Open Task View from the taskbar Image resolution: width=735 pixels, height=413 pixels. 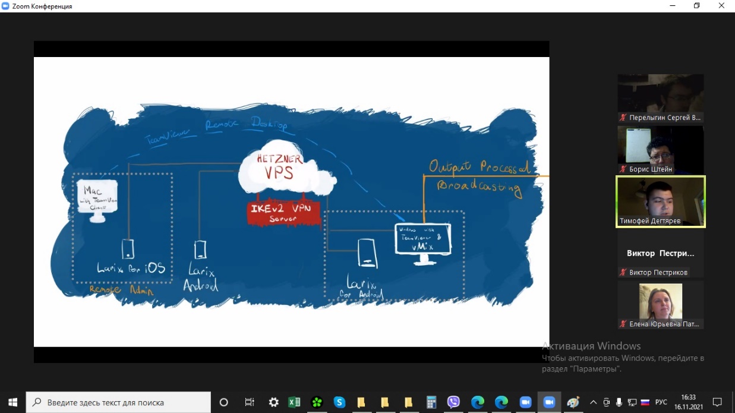click(x=250, y=402)
